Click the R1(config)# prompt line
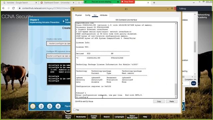The height and width of the screenshot is (120, 213). (x=82, y=97)
